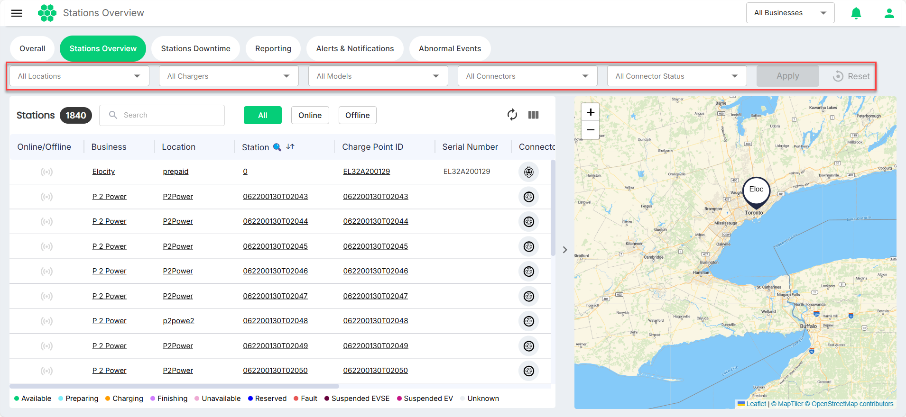Viewport: 906px width, 417px height.
Task: Open the prepaid location link
Action: click(x=176, y=172)
